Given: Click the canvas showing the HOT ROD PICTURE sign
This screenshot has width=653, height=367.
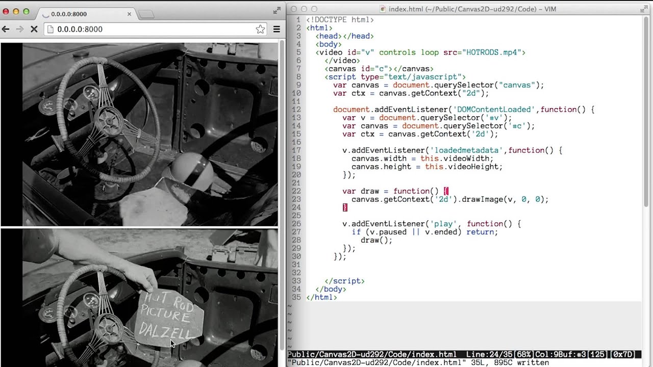Looking at the screenshot, I should coord(139,298).
